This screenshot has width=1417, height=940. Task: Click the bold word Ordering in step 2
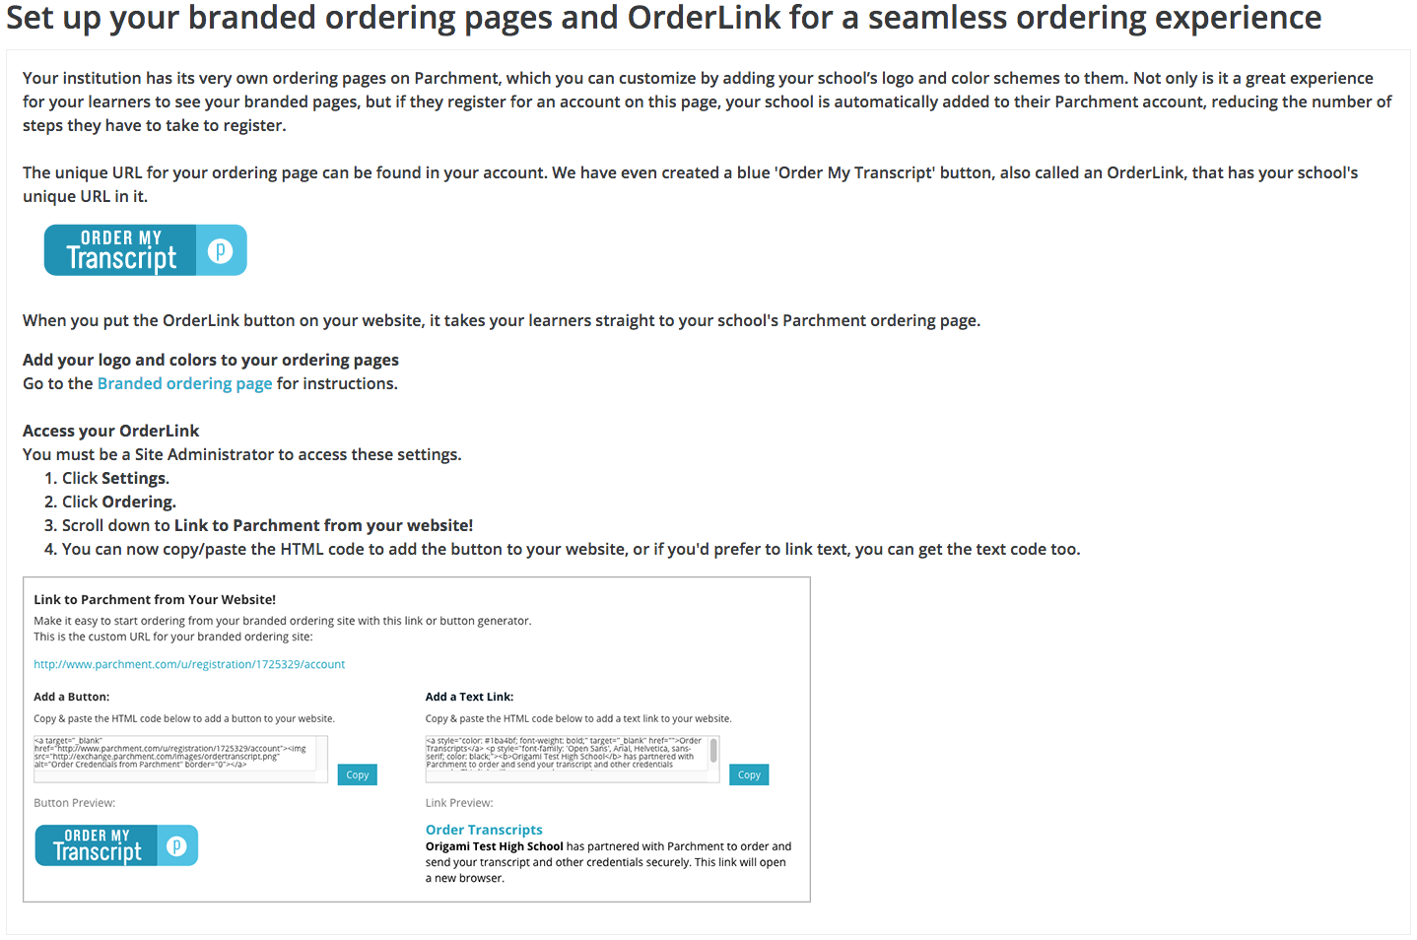click(x=138, y=502)
